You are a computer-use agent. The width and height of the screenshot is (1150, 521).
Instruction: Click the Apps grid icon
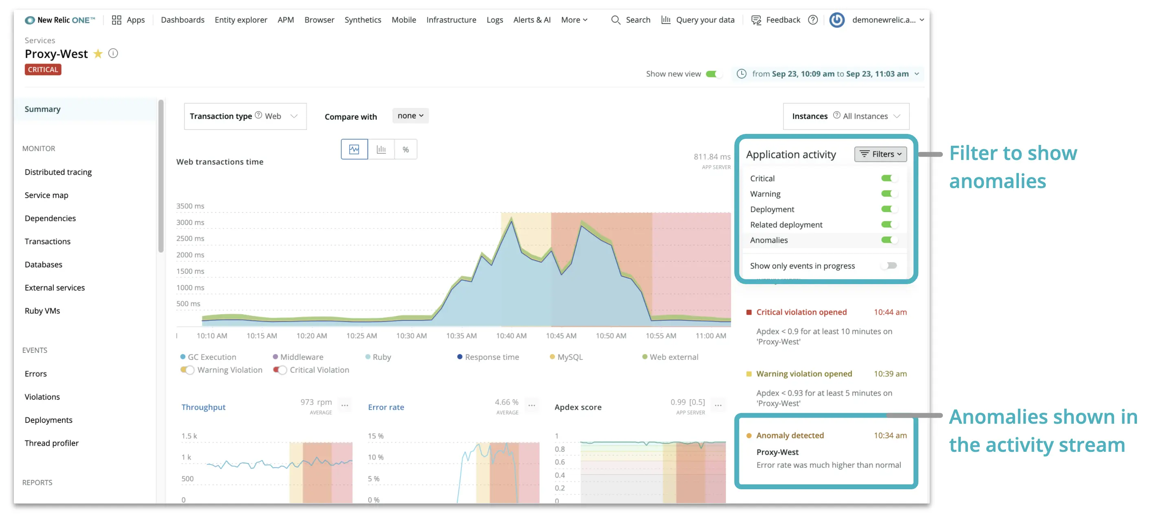(116, 20)
